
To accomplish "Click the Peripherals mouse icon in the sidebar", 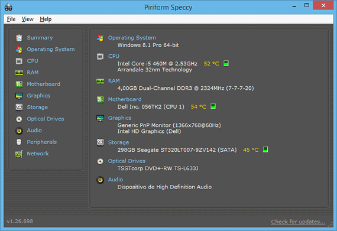I will click(19, 142).
